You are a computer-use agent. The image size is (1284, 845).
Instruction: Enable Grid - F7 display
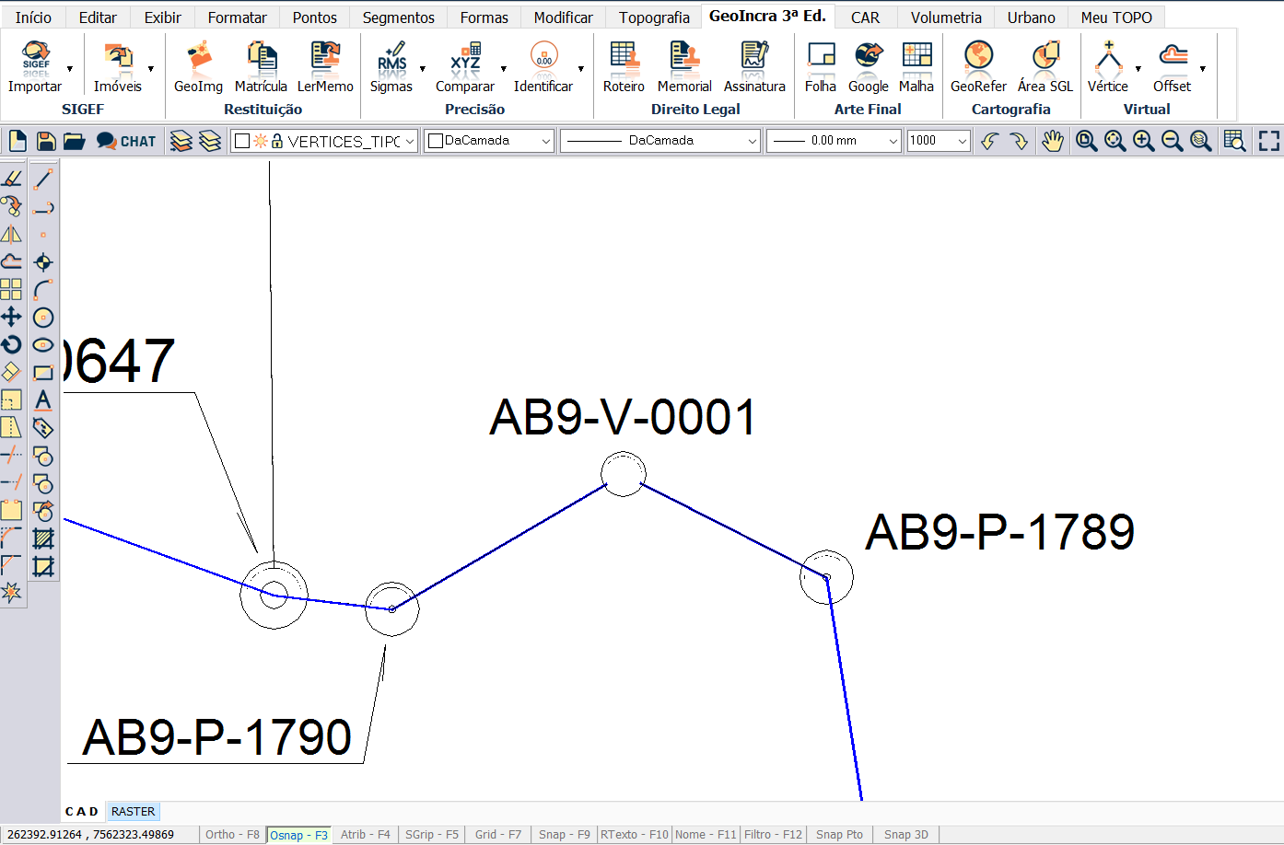497,835
